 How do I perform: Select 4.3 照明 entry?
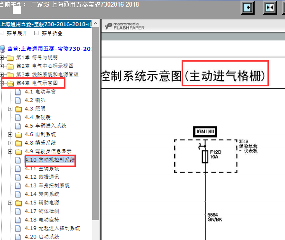[x=35, y=109]
